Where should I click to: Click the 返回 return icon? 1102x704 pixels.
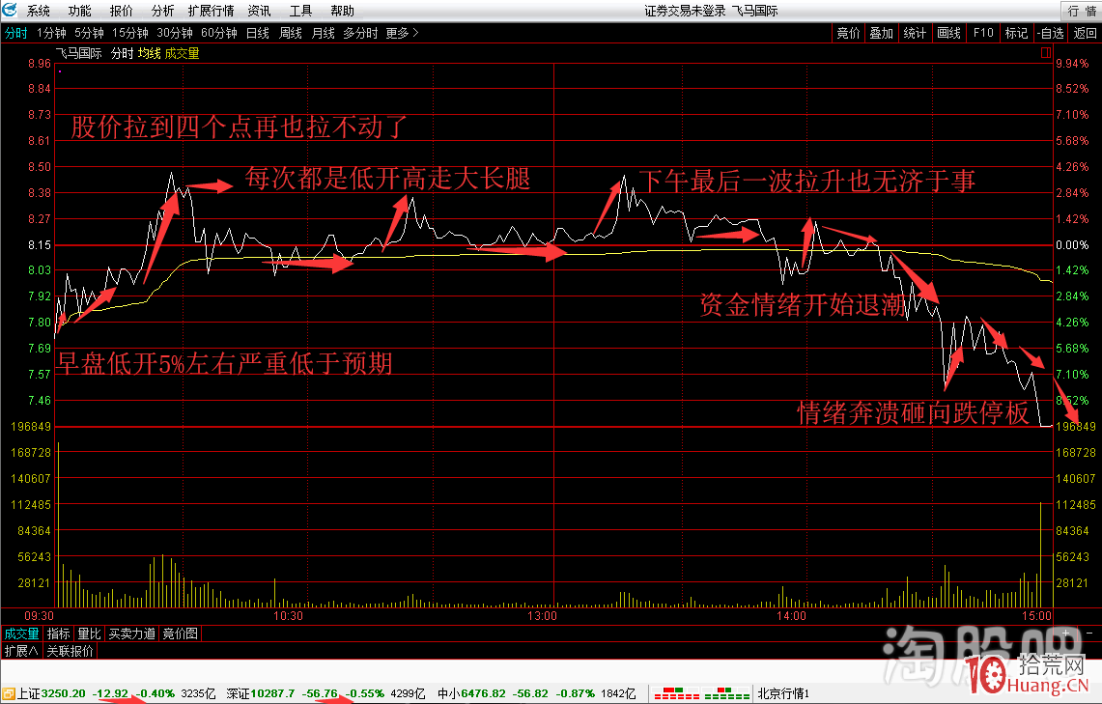1082,32
